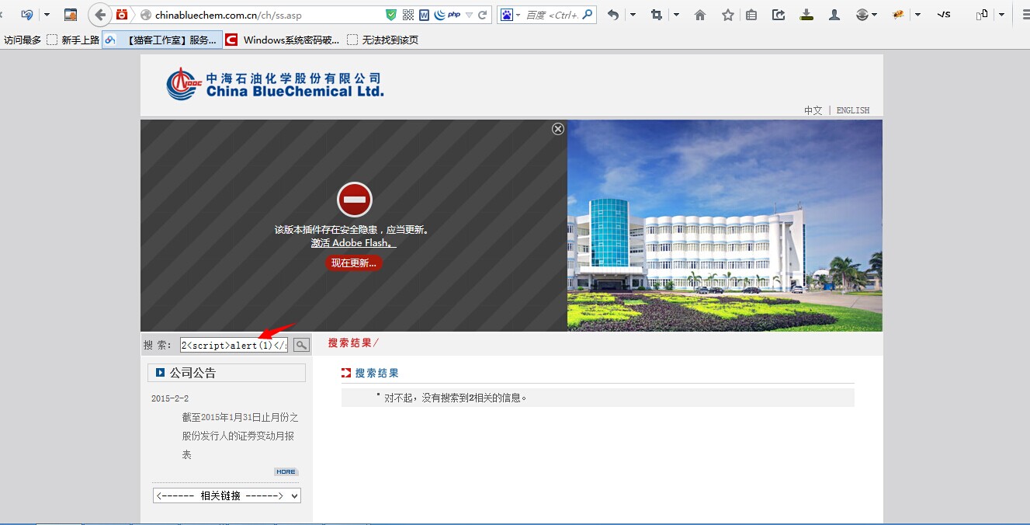Viewport: 1030px width, 525px height.
Task: Open the 访问最多 bookmark folder
Action: pos(23,40)
